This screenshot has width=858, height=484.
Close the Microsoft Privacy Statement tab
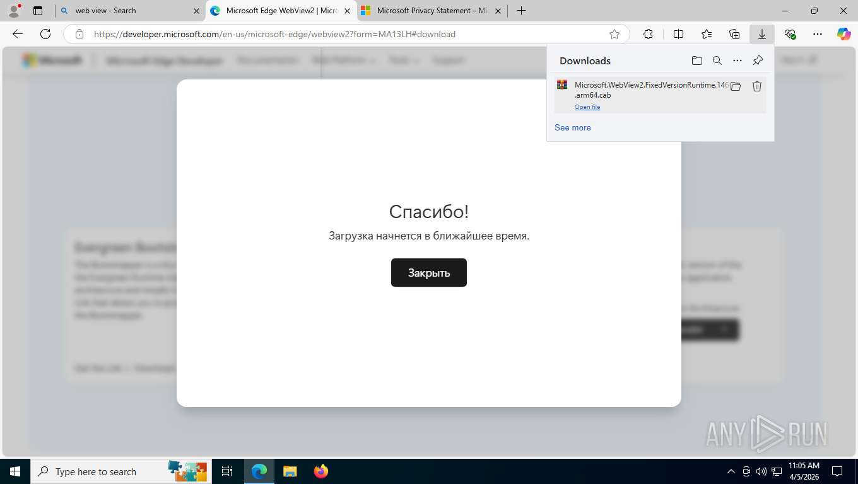[498, 11]
